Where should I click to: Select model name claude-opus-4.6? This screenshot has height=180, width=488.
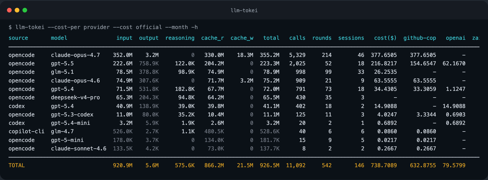[75, 81]
